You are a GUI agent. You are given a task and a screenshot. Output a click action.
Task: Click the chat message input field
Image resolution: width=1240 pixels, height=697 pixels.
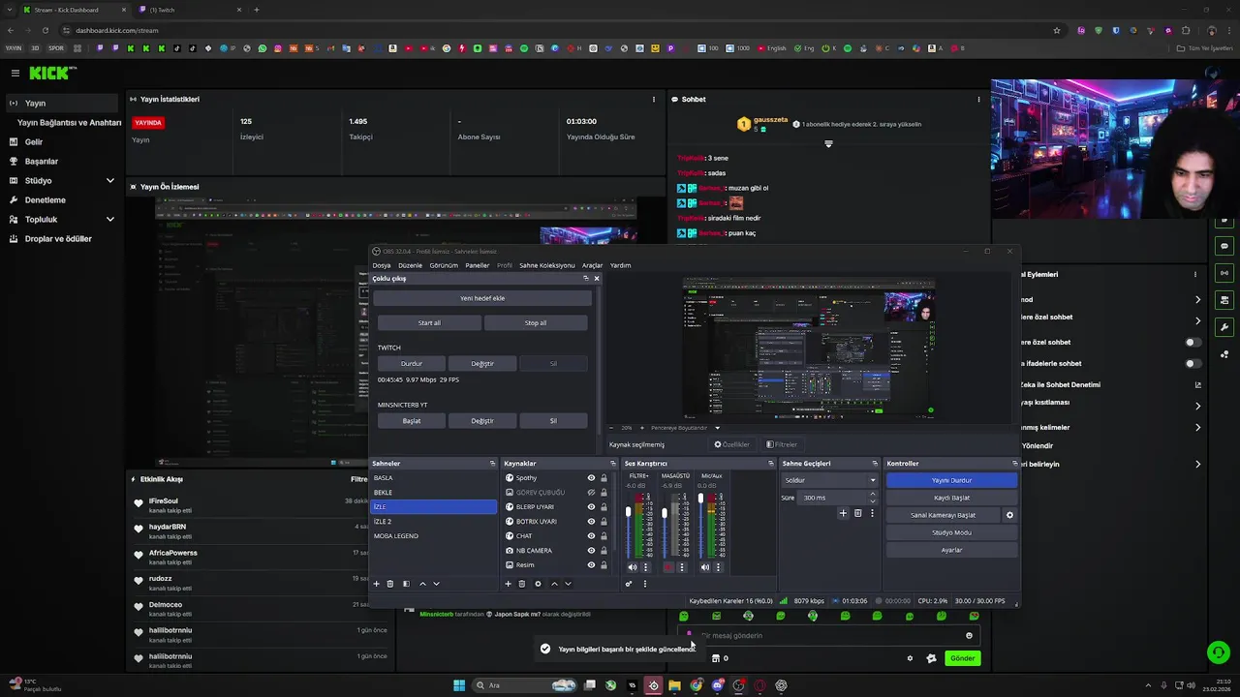pyautogui.click(x=828, y=636)
